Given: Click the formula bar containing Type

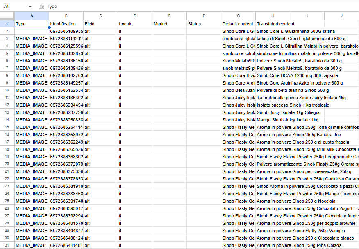Looking at the screenshot, I should click(202, 7).
